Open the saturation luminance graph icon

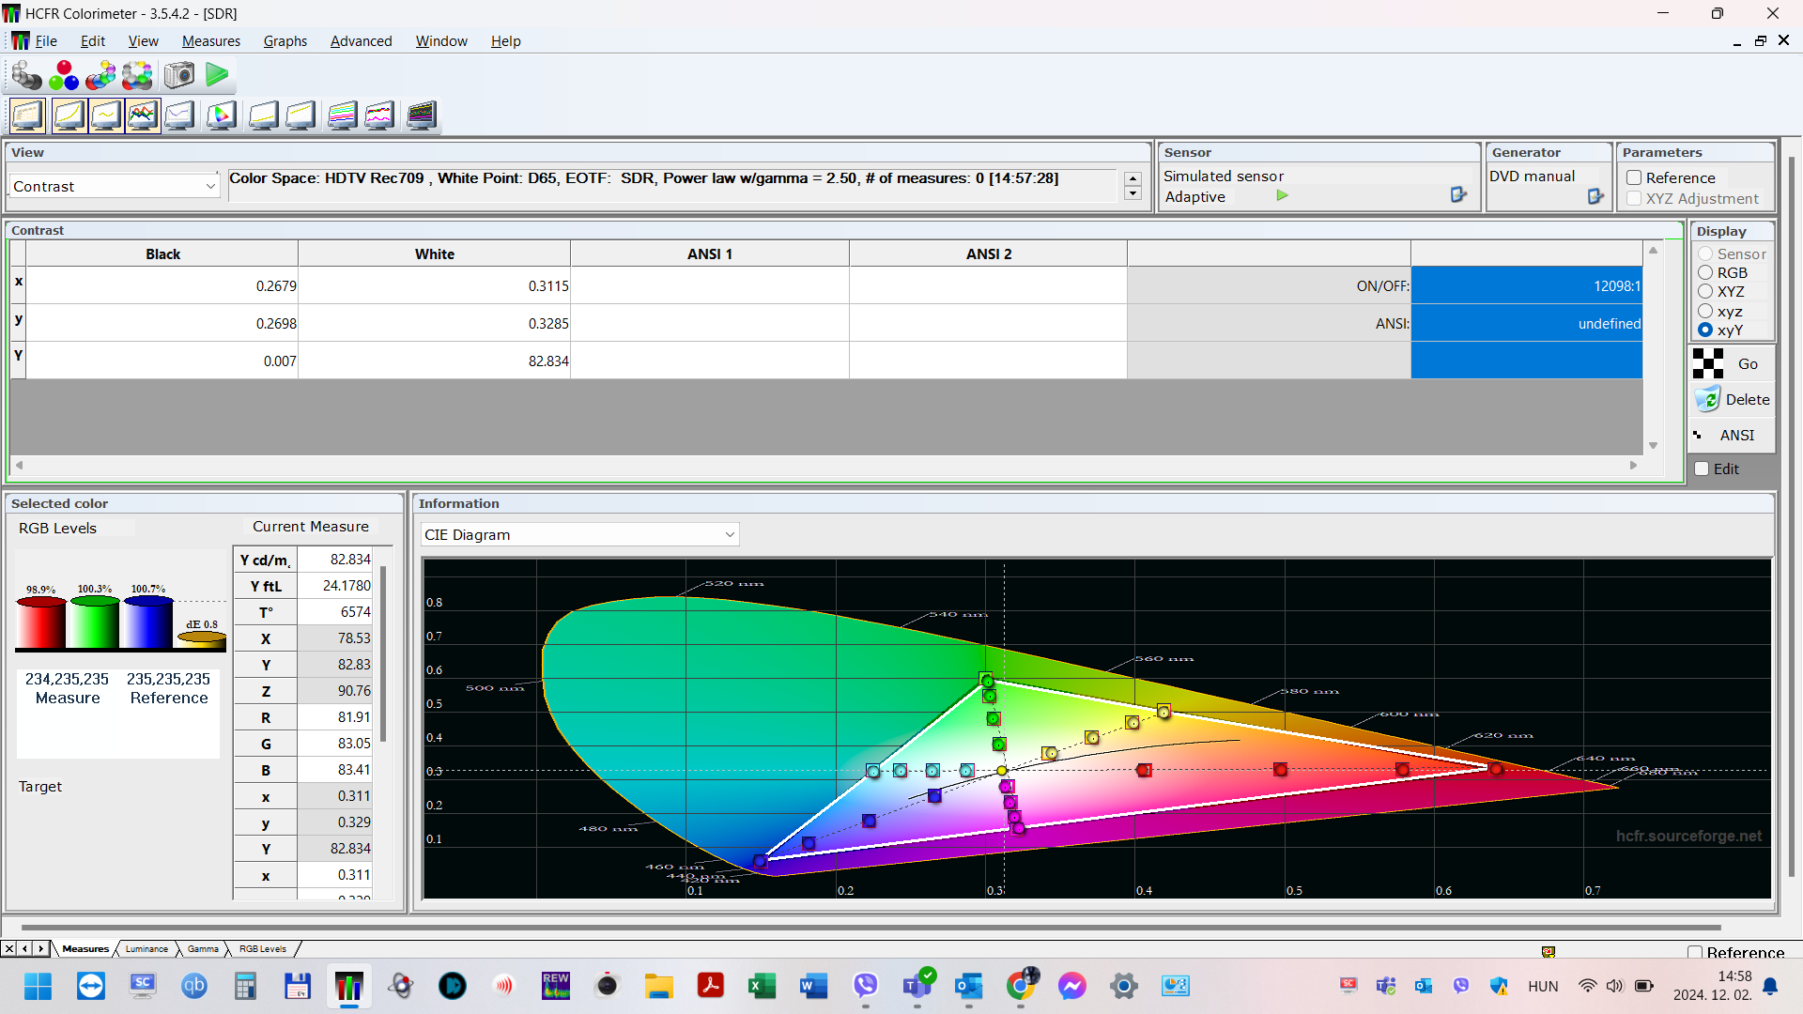379,115
